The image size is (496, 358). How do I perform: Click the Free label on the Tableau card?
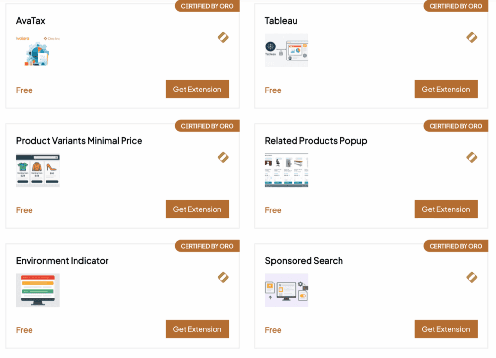click(273, 90)
